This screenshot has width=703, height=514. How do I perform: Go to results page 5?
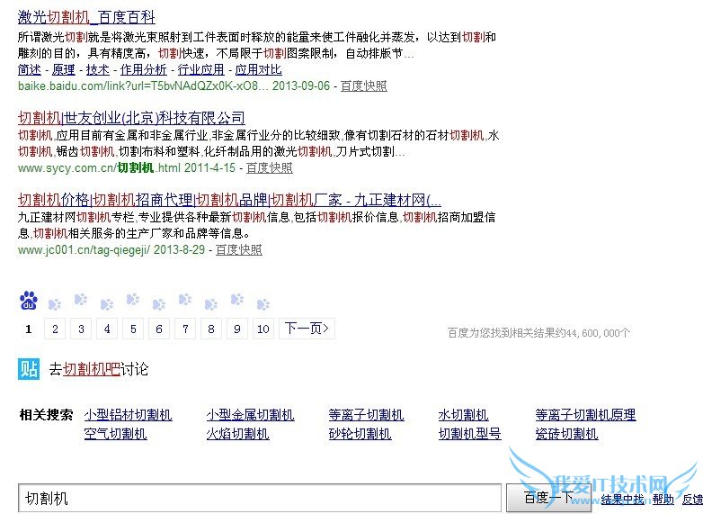pos(133,329)
